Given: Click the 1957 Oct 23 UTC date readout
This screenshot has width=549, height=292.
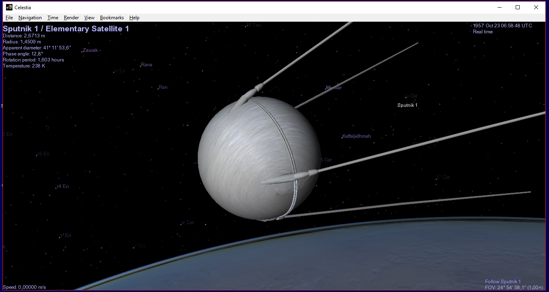Looking at the screenshot, I should [x=502, y=26].
